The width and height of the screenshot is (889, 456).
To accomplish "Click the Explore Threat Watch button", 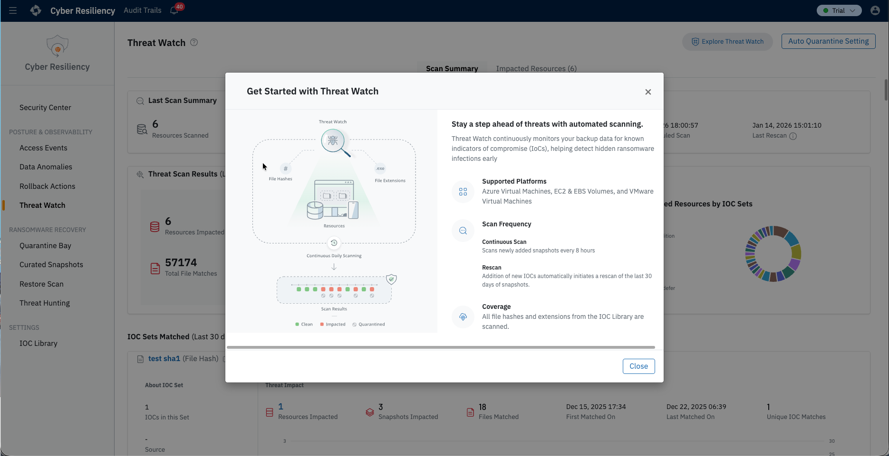I will point(727,42).
